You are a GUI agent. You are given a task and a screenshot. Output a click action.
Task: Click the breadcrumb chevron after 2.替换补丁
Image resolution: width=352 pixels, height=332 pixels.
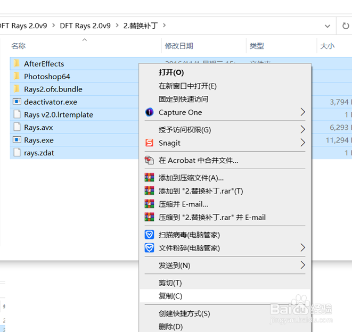tap(165, 26)
